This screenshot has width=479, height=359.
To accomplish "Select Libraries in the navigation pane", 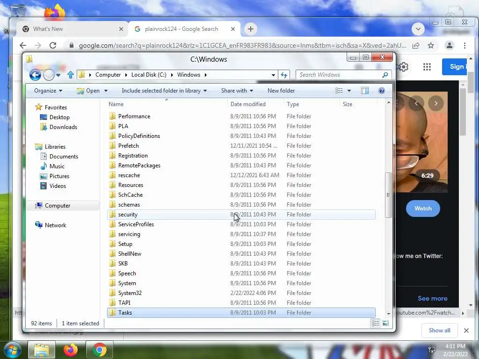I will (x=55, y=147).
